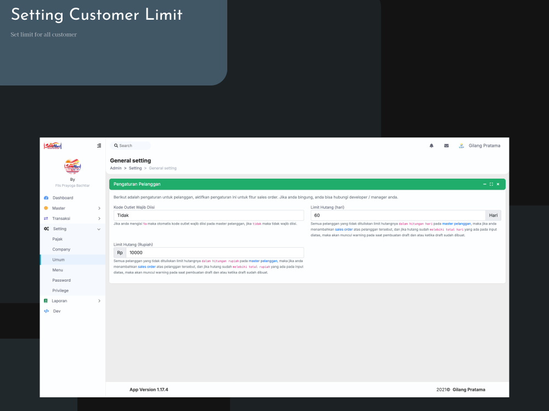Toggle the sidebar collapse hamburger icon

click(99, 145)
